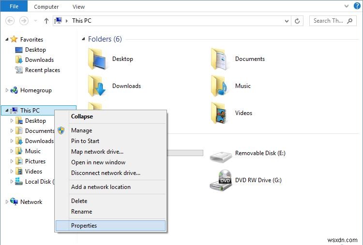Expand Documents node under This PC

click(12, 131)
